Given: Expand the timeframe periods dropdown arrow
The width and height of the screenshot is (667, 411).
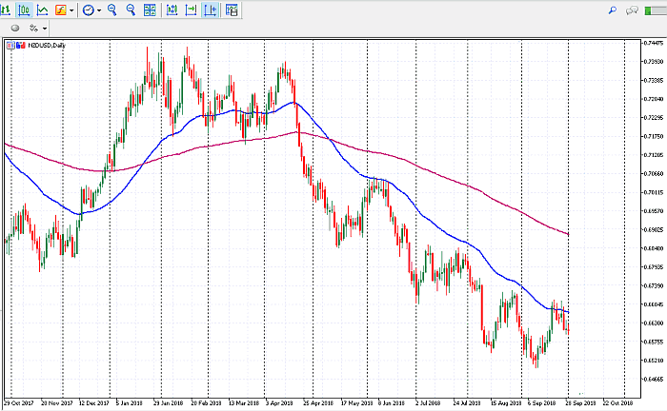Looking at the screenshot, I should click(x=100, y=10).
